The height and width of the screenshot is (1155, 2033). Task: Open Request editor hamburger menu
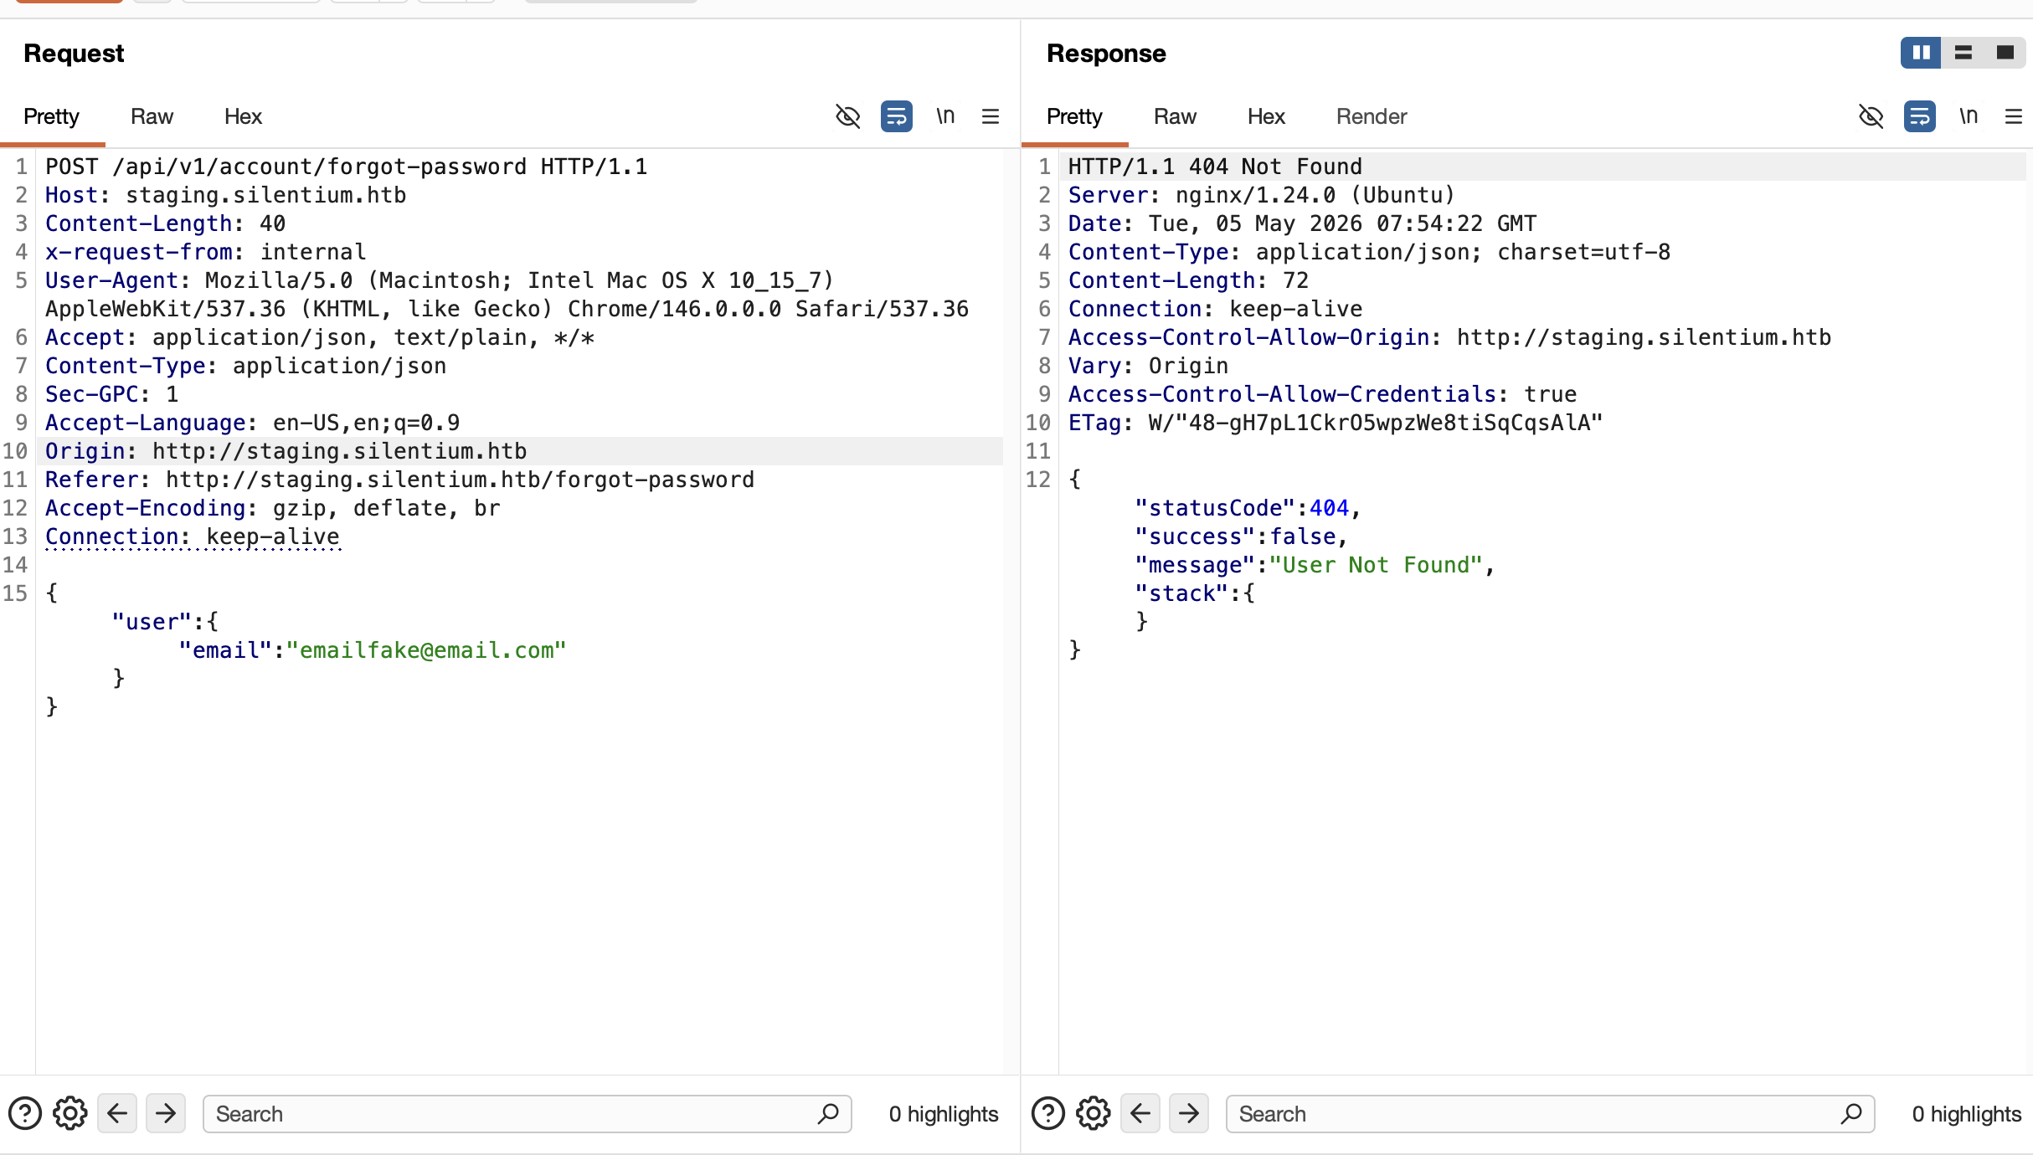991,116
